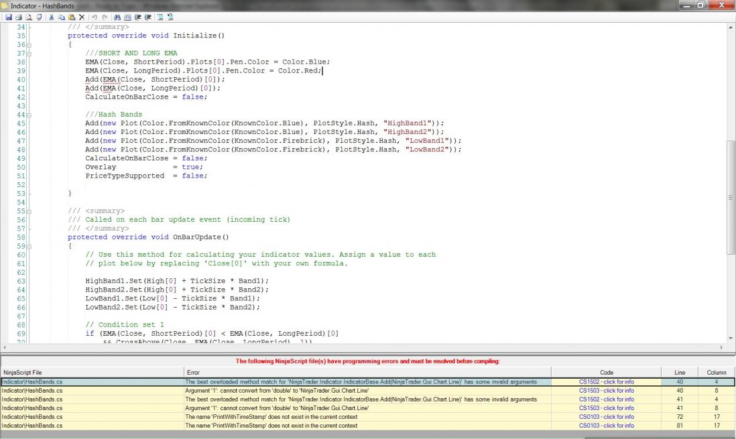Click the Increase Indent icon
The height and width of the screenshot is (439, 736).
(x=137, y=17)
